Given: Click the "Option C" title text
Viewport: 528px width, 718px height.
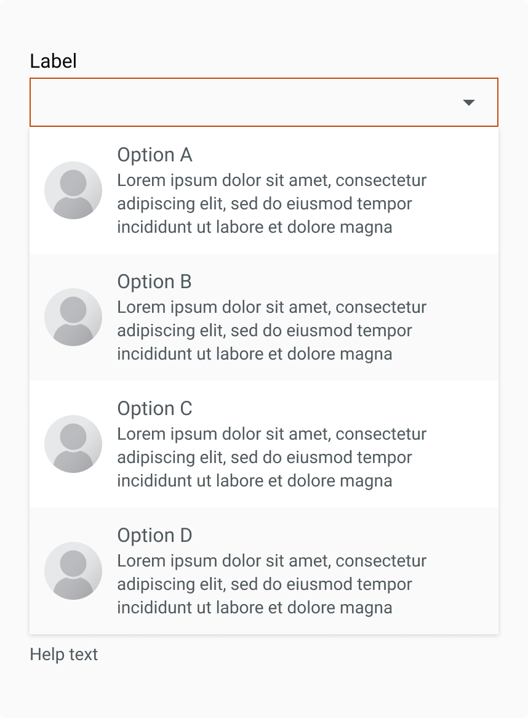Looking at the screenshot, I should click(154, 408).
